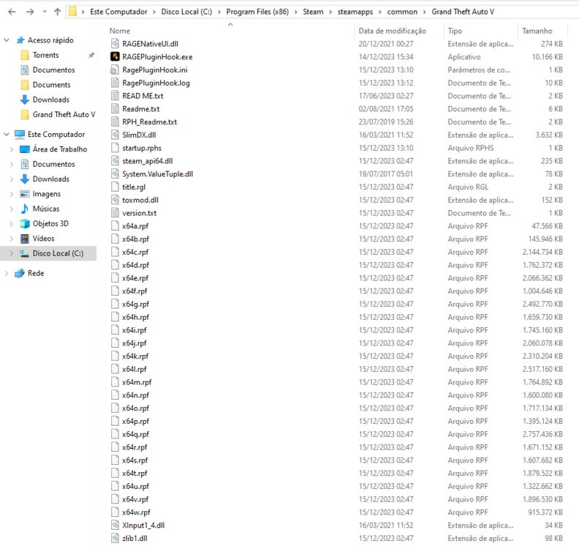Image resolution: width=579 pixels, height=549 pixels.
Task: Expand 'Área de Trabalho' tree node
Action: click(x=12, y=149)
